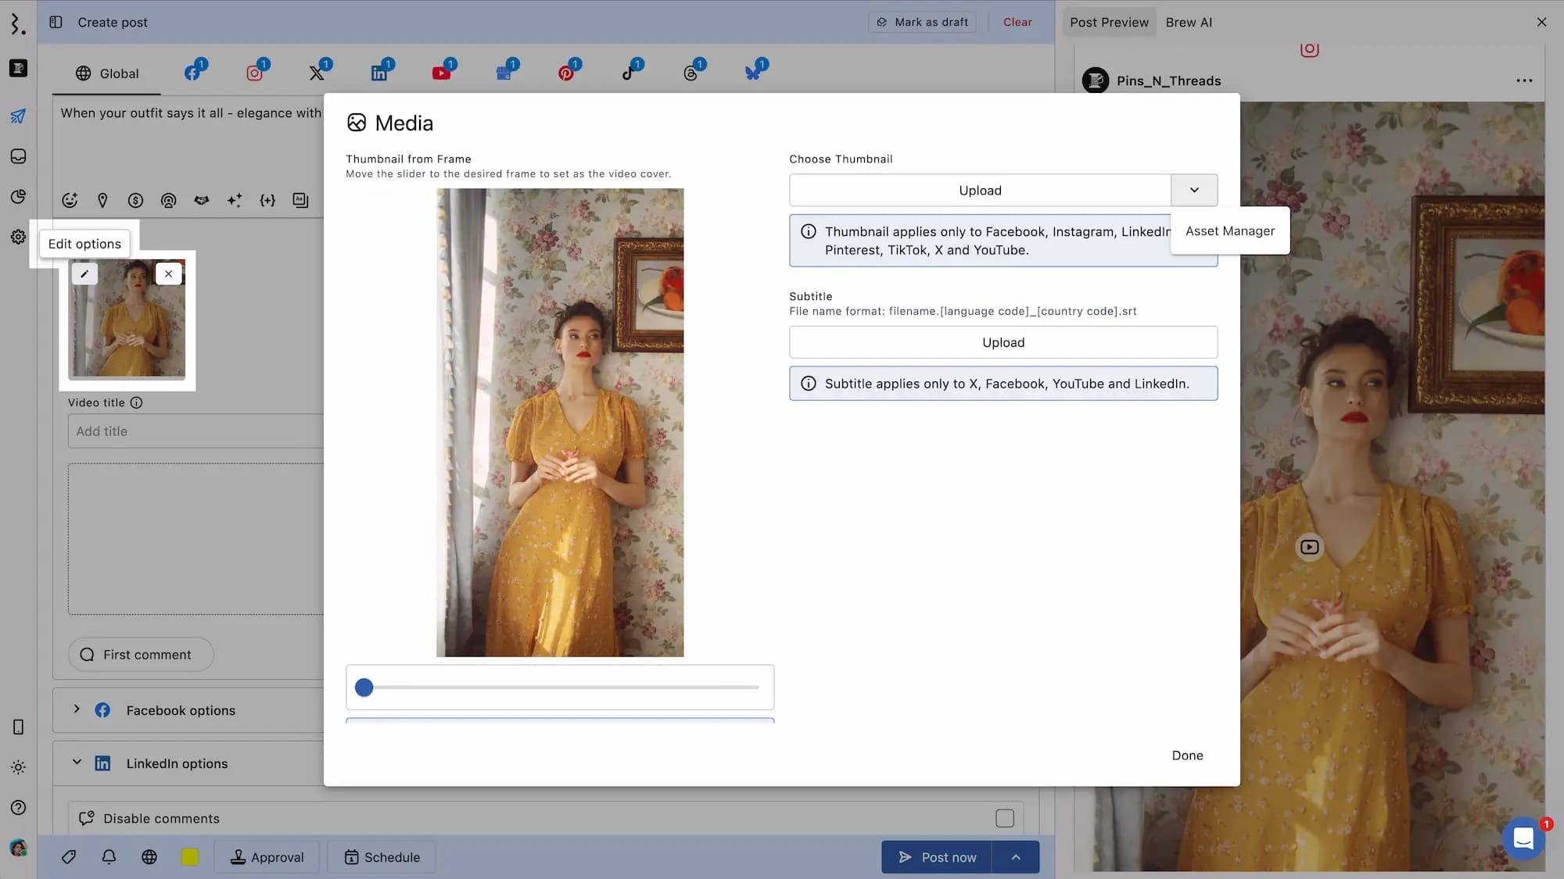Image resolution: width=1564 pixels, height=879 pixels.
Task: Switch to the Brew AI tab
Action: (1188, 22)
